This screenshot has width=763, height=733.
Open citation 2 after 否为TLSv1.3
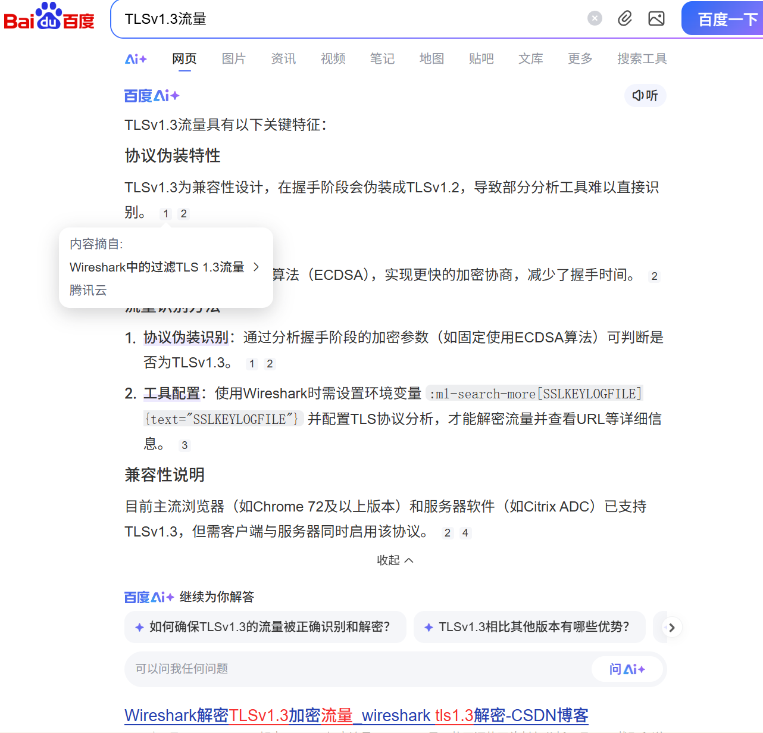(270, 364)
